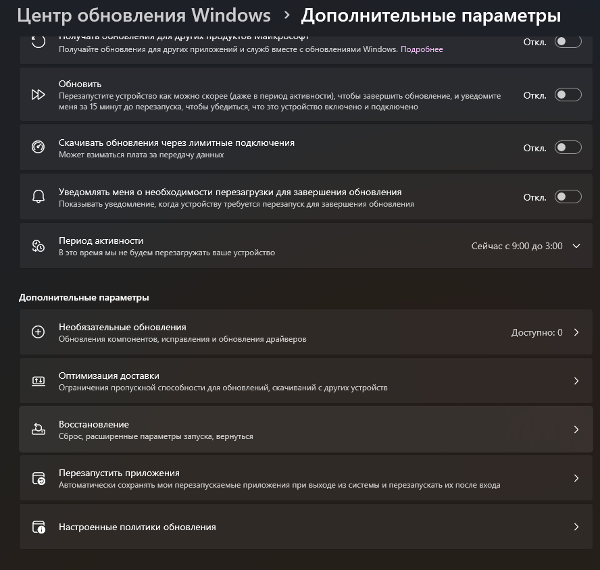Open Необязательные обновления via its chevron
Viewport: 600px width, 570px height.
(x=576, y=332)
